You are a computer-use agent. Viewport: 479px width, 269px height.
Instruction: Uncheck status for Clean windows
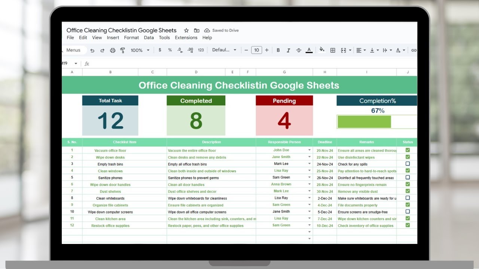[408, 170]
